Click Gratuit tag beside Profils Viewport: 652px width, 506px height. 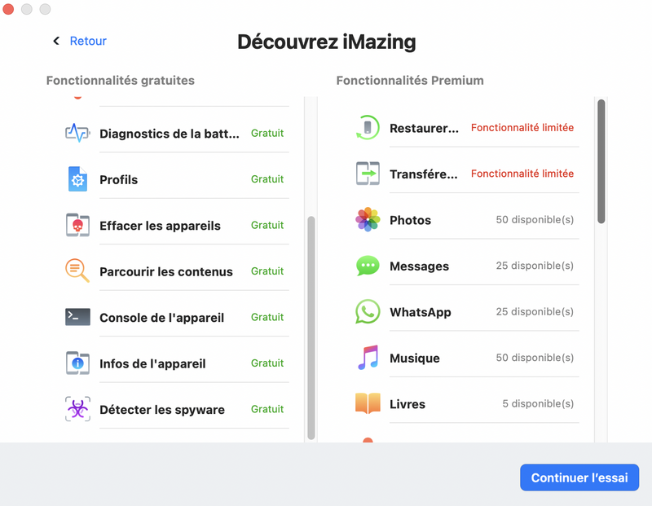point(267,179)
